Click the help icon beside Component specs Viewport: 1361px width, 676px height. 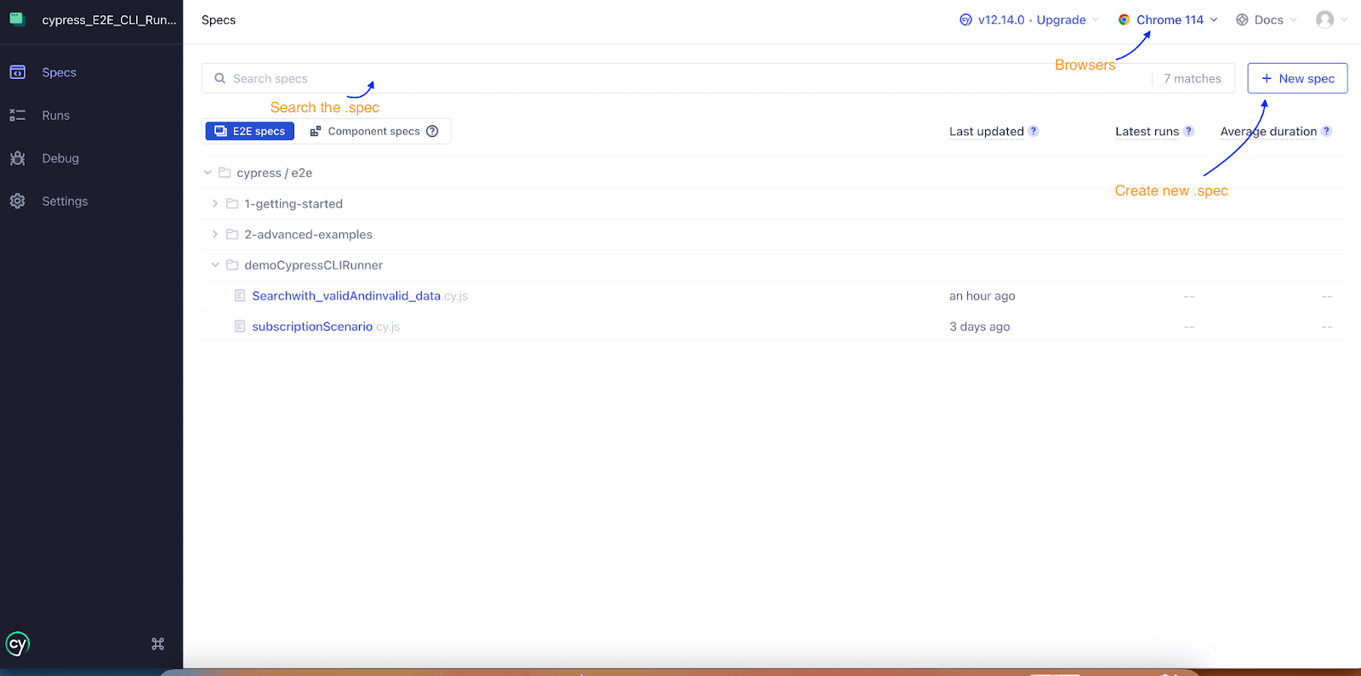(432, 131)
